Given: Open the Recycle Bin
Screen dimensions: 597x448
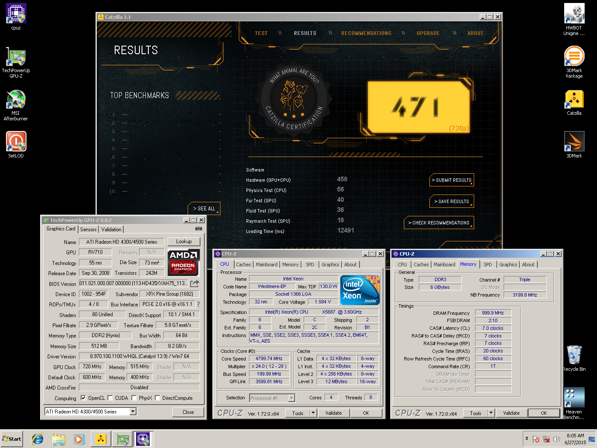Looking at the screenshot, I should pos(574,358).
